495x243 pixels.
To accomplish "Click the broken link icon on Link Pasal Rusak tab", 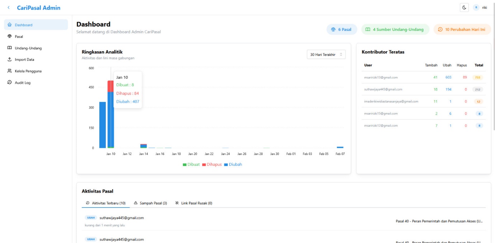I will pyautogui.click(x=177, y=203).
